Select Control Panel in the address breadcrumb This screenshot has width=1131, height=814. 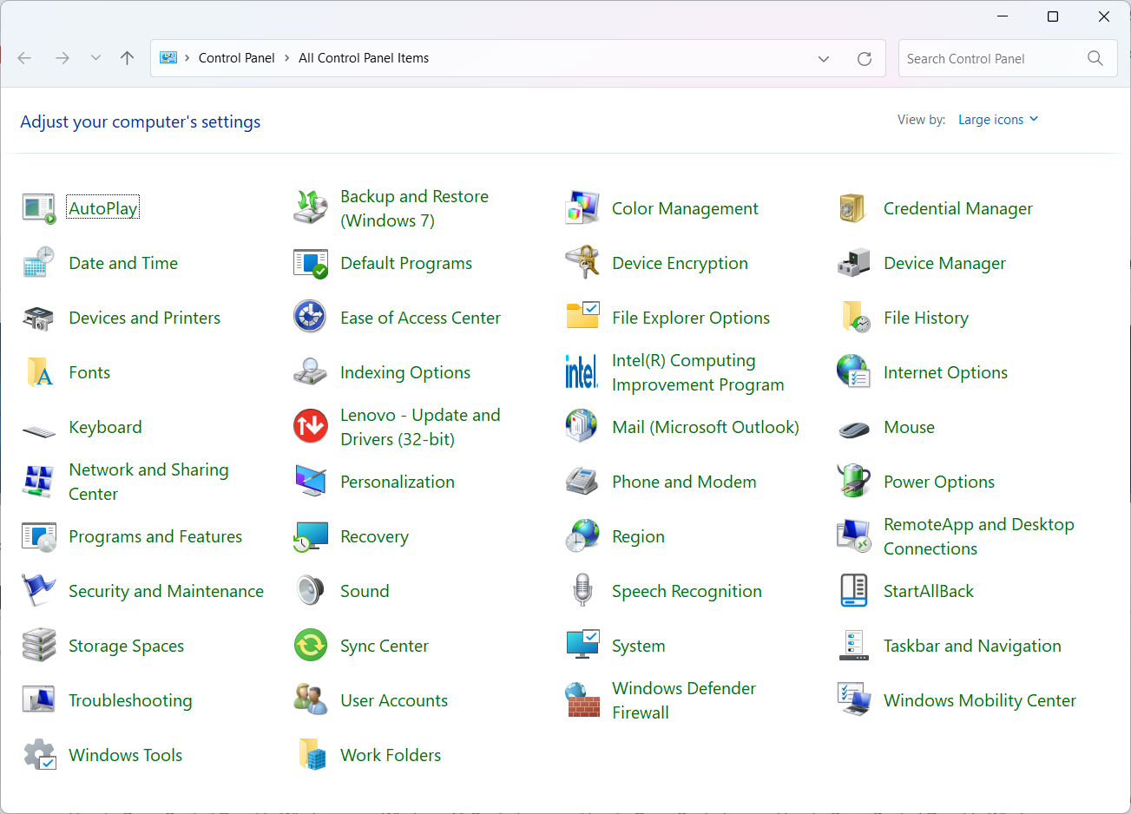tap(236, 58)
